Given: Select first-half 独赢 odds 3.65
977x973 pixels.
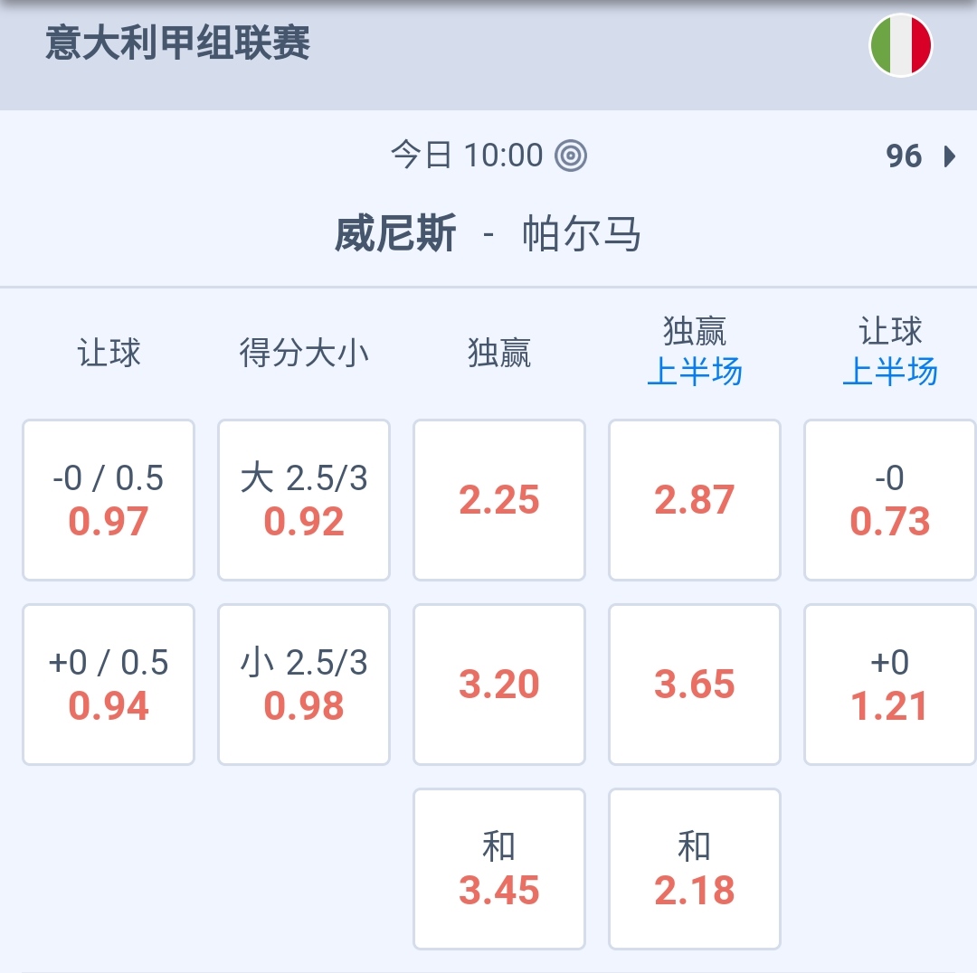Looking at the screenshot, I should 695,685.
